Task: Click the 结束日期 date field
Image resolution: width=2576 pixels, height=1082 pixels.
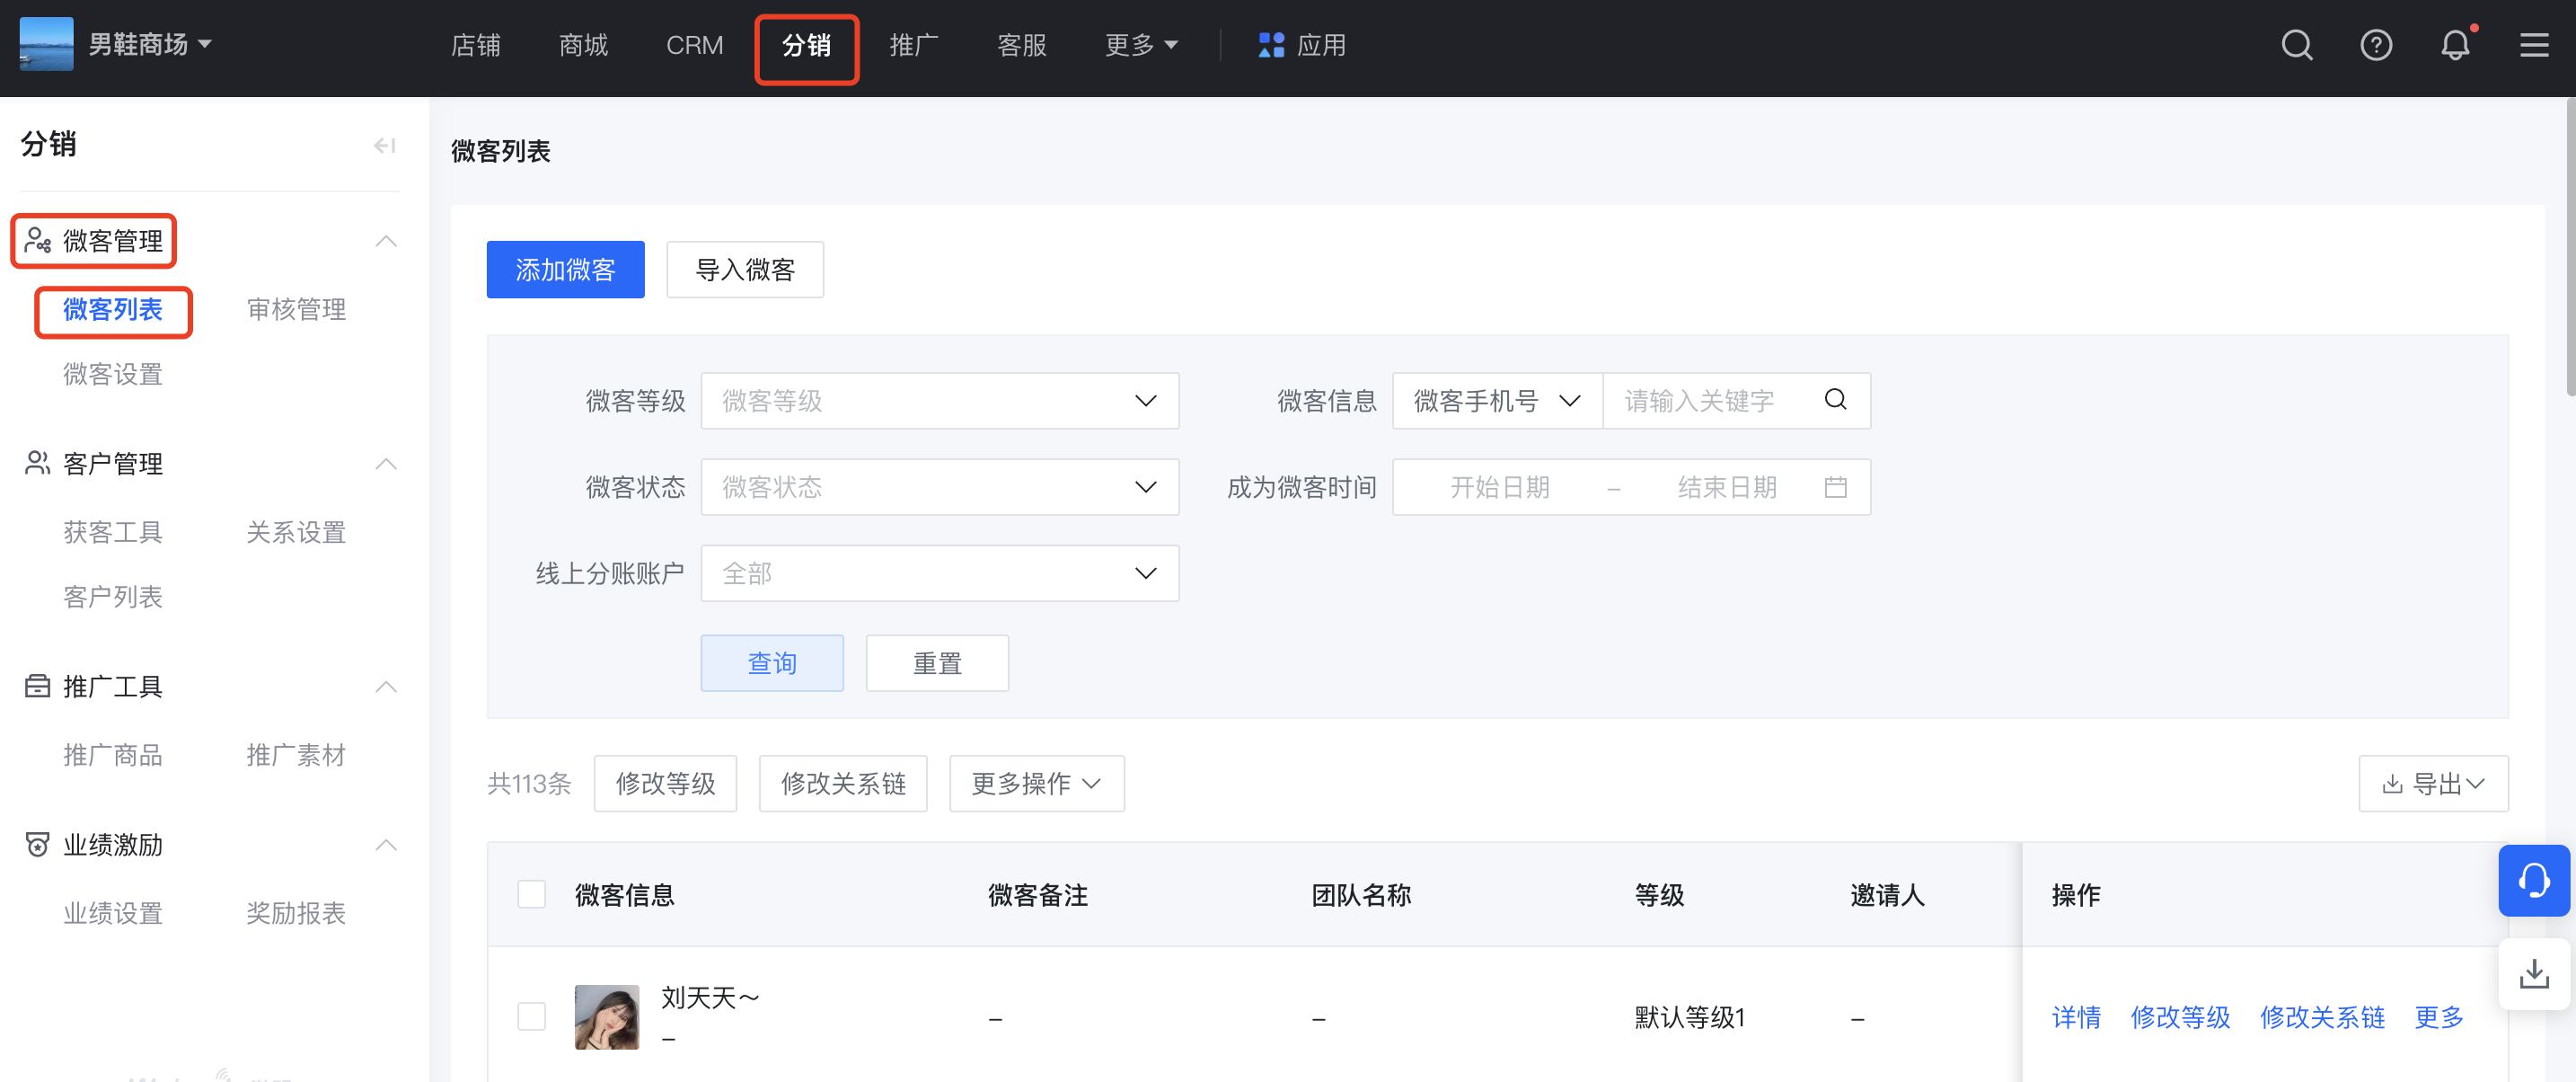Action: coord(1727,487)
